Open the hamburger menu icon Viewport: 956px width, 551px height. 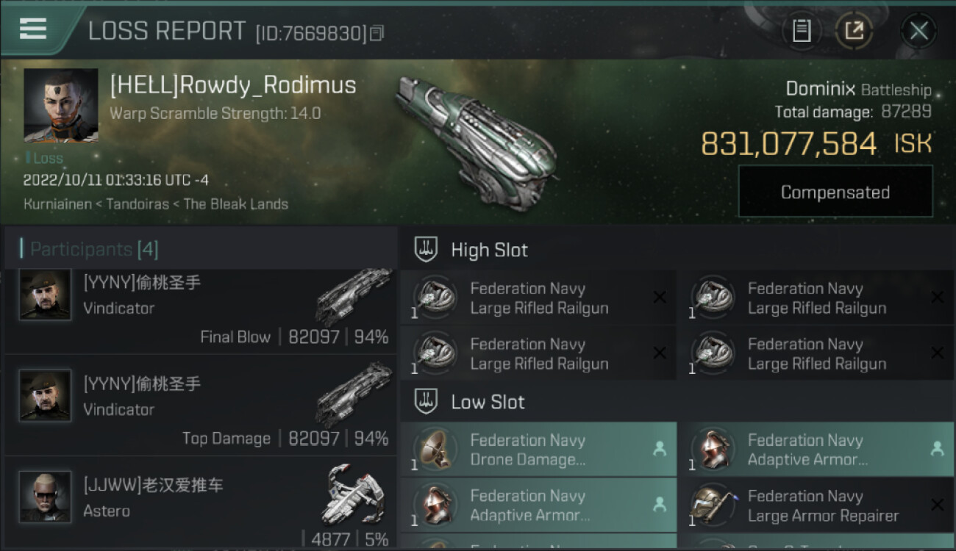pos(33,29)
